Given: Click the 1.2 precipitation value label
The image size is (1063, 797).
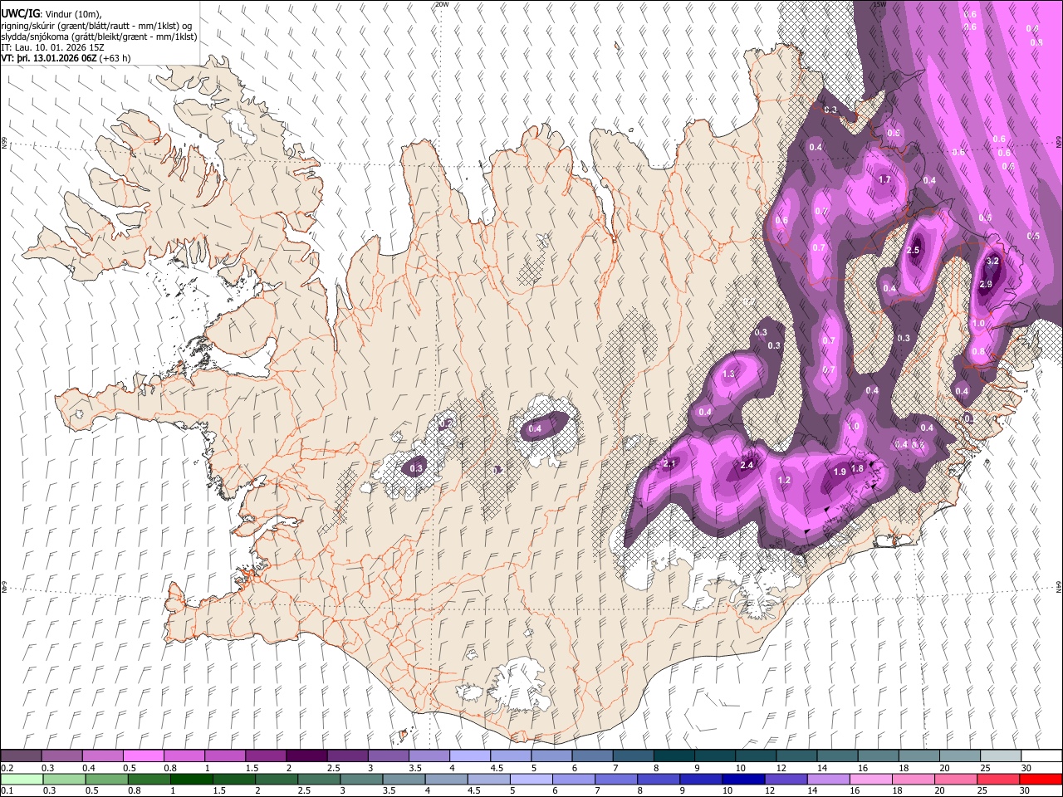Looking at the screenshot, I should (784, 480).
